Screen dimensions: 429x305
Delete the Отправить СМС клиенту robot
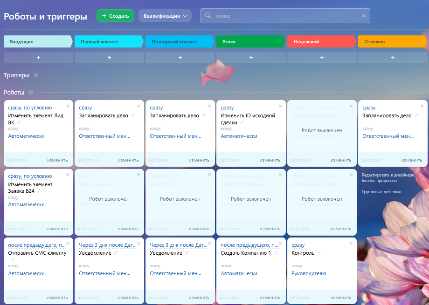[x=68, y=244]
